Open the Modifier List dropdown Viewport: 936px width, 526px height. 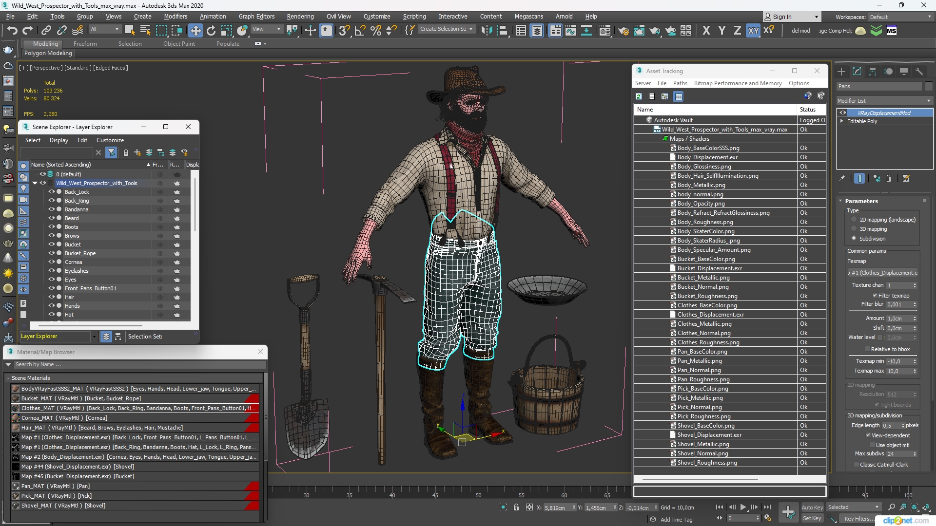tap(884, 100)
